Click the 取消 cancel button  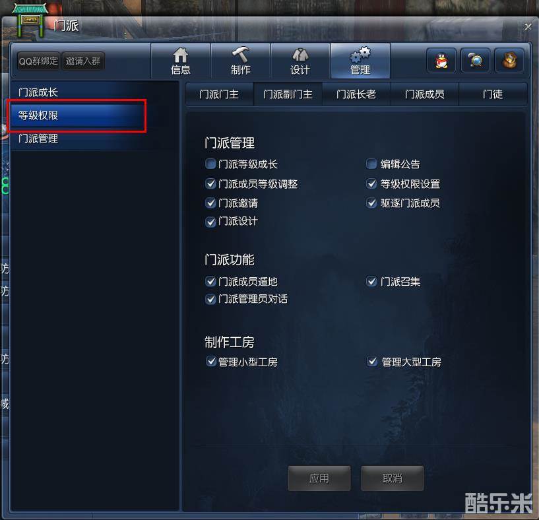tap(393, 478)
